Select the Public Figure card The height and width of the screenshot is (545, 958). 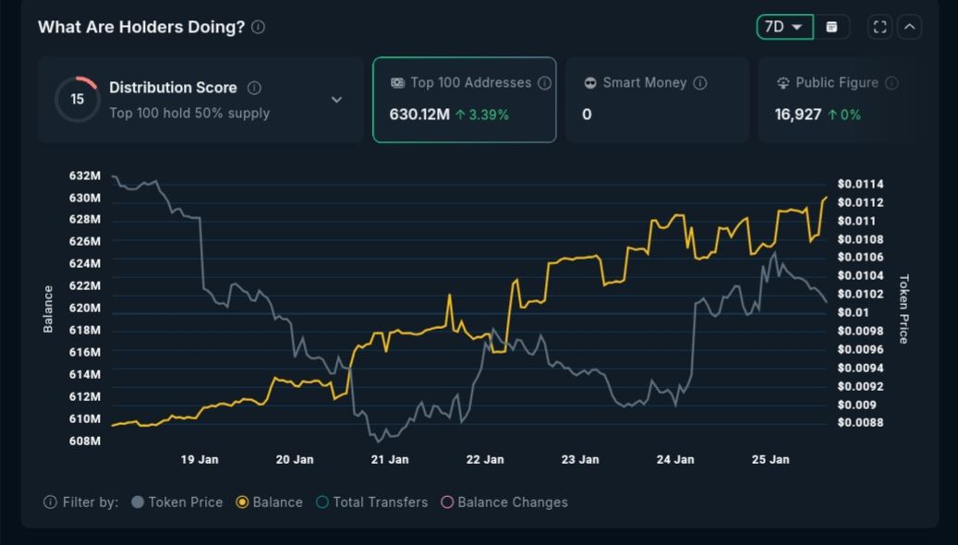[837, 100]
